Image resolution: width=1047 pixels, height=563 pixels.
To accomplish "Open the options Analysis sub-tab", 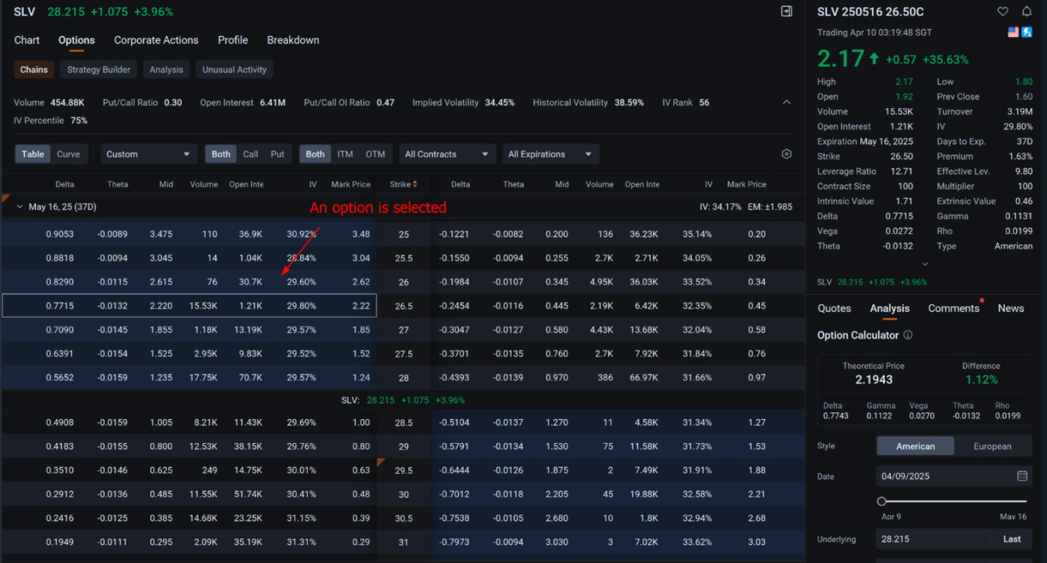I will tap(166, 69).
